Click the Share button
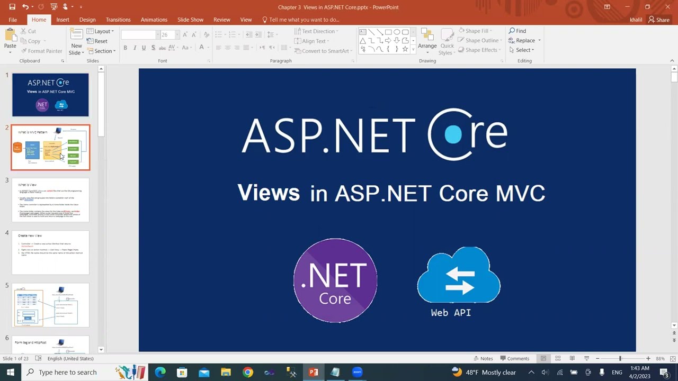The image size is (678, 381). pyautogui.click(x=659, y=20)
